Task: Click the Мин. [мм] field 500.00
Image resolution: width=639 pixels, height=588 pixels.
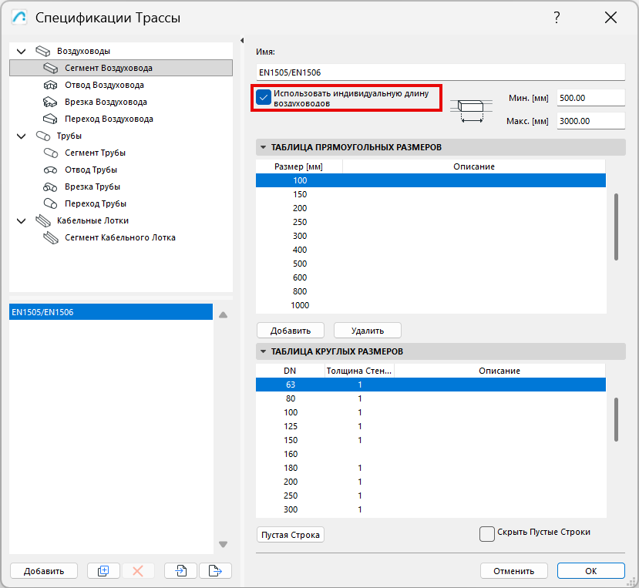Action: point(591,98)
